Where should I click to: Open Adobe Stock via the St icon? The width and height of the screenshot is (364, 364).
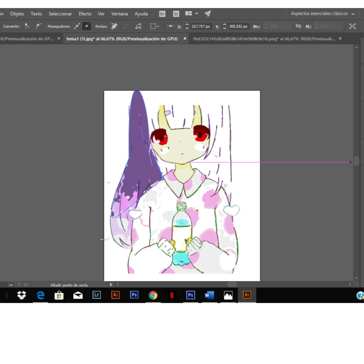coord(176,14)
